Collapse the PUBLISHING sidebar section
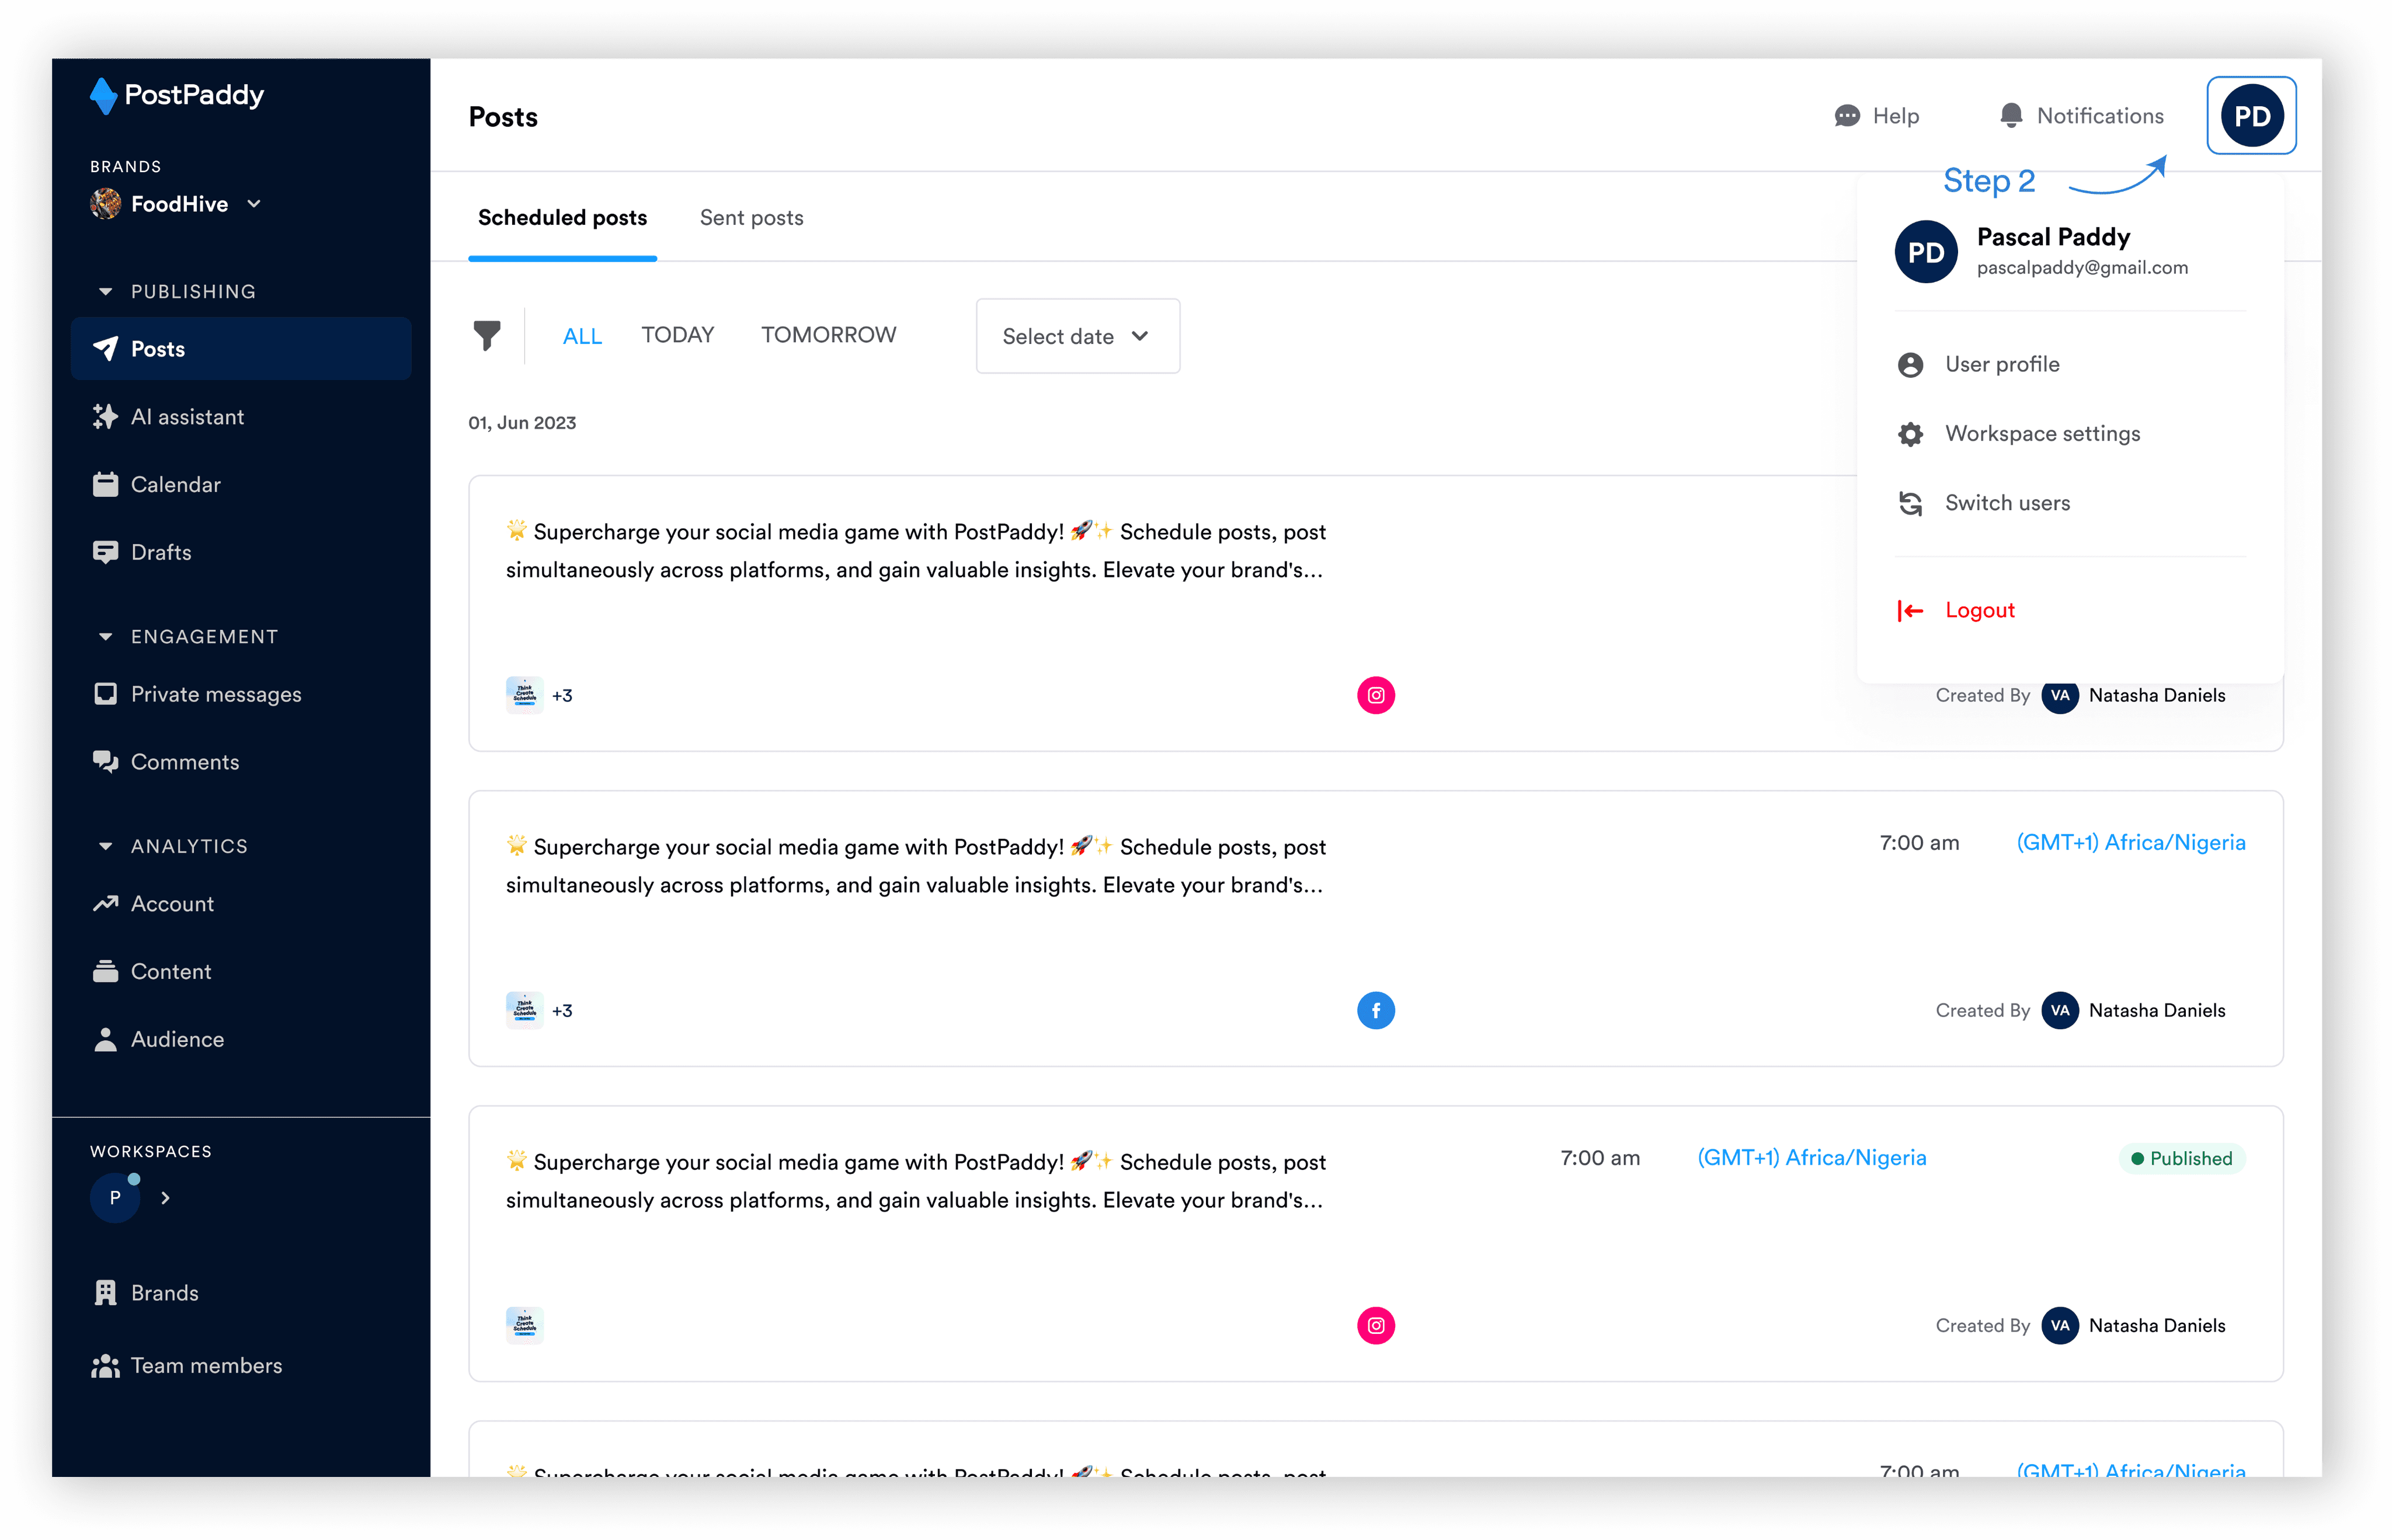 tap(105, 291)
